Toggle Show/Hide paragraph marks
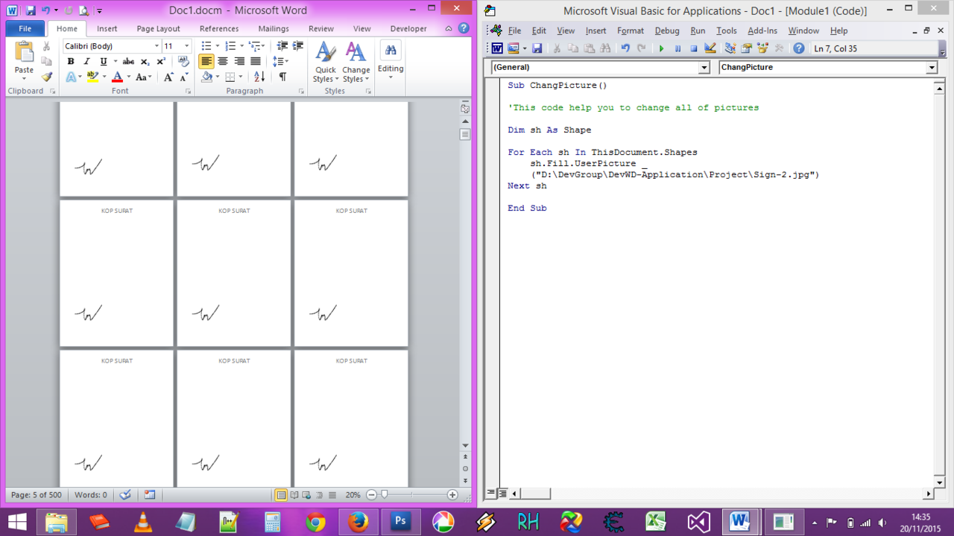Image resolution: width=954 pixels, height=536 pixels. tap(282, 77)
